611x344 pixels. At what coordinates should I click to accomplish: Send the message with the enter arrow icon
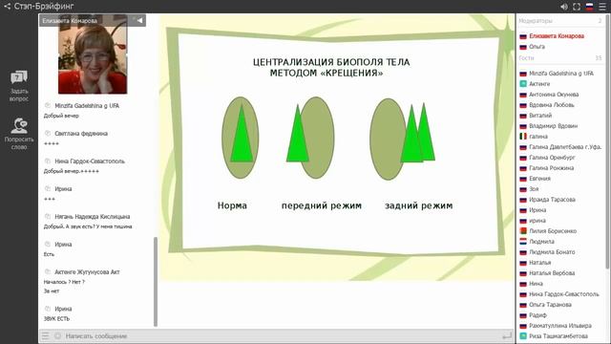tap(507, 335)
